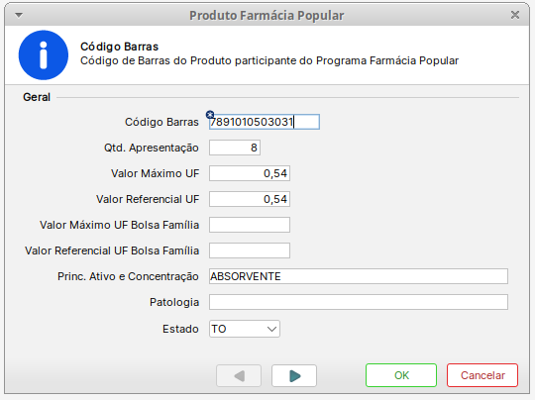Select the empty Patologia field
Viewport: 535px width, 400px height.
coord(359,302)
